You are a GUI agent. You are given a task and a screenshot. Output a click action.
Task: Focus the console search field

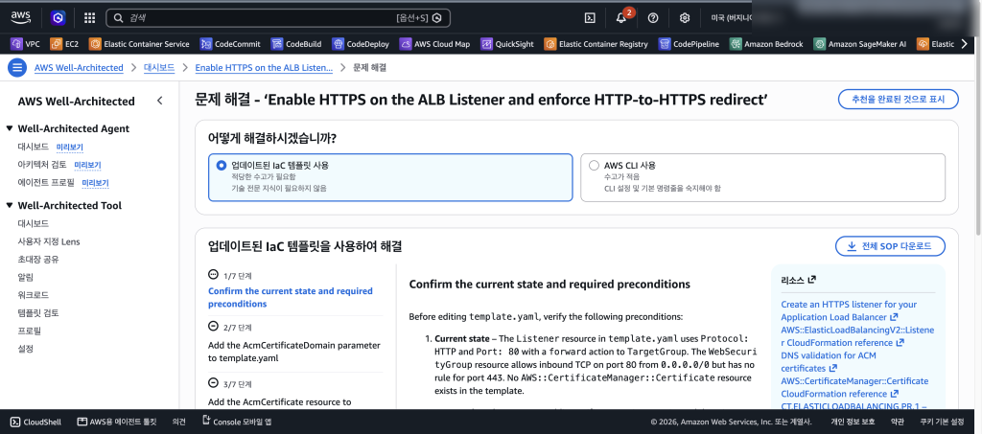278,18
